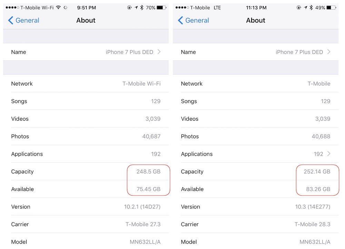Image resolution: width=345 pixels, height=249 pixels.
Task: Tap the network activity spinner icon
Action: pos(66,7)
